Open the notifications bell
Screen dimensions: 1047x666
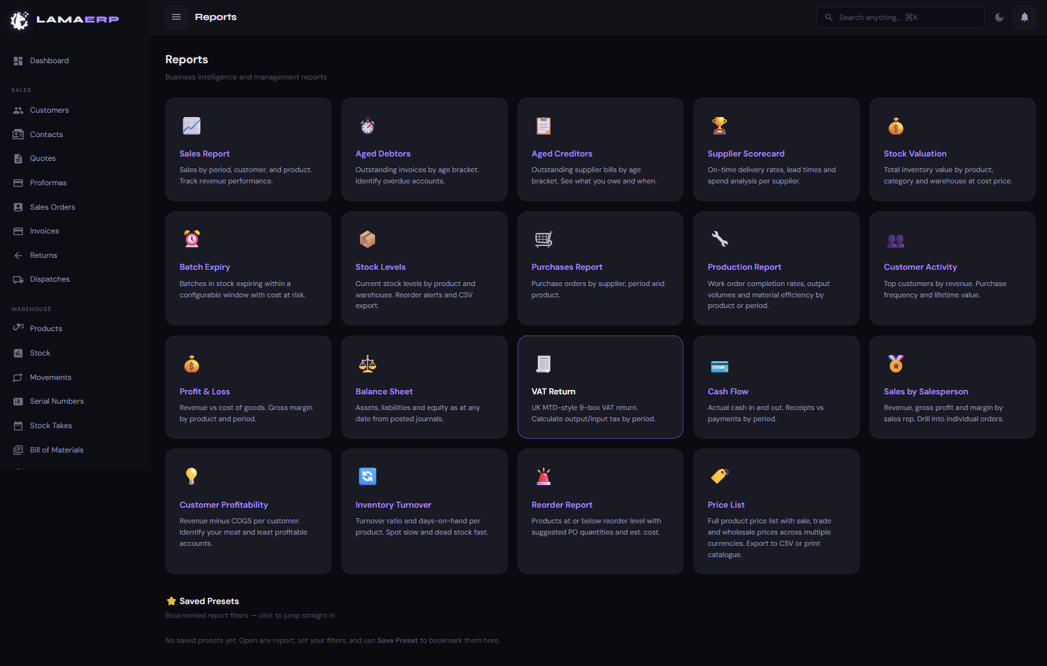(1024, 18)
